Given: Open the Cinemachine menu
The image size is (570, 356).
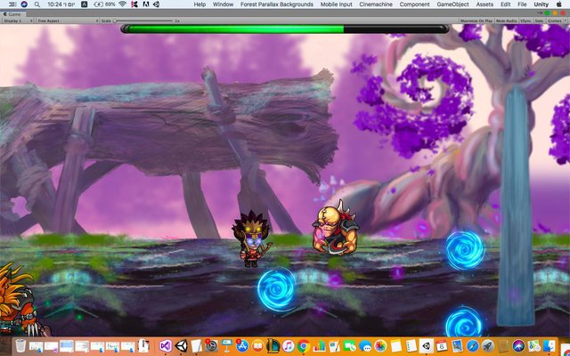Looking at the screenshot, I should point(376,4).
